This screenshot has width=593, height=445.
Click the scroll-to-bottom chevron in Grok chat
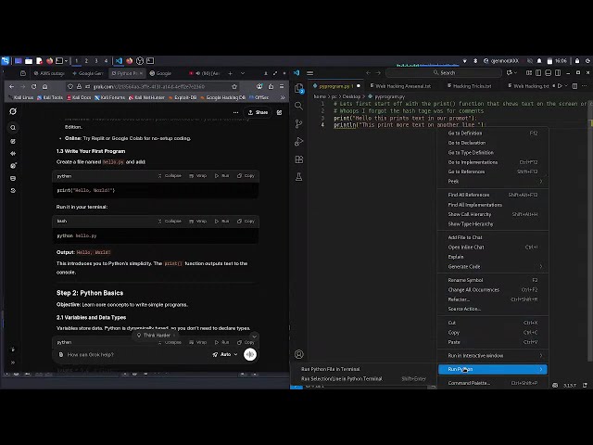[x=254, y=337]
